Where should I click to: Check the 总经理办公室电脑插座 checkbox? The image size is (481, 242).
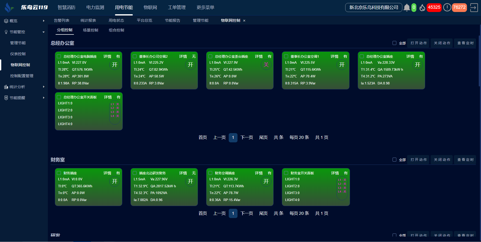pos(59,56)
